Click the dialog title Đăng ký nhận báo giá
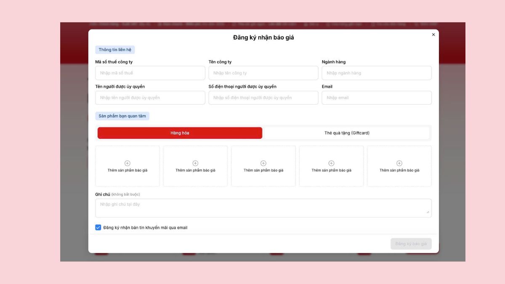This screenshot has width=505, height=284. 263,37
